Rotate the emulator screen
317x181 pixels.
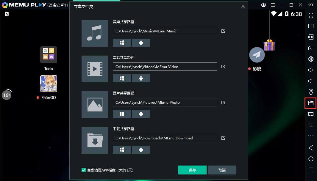pos(311,114)
